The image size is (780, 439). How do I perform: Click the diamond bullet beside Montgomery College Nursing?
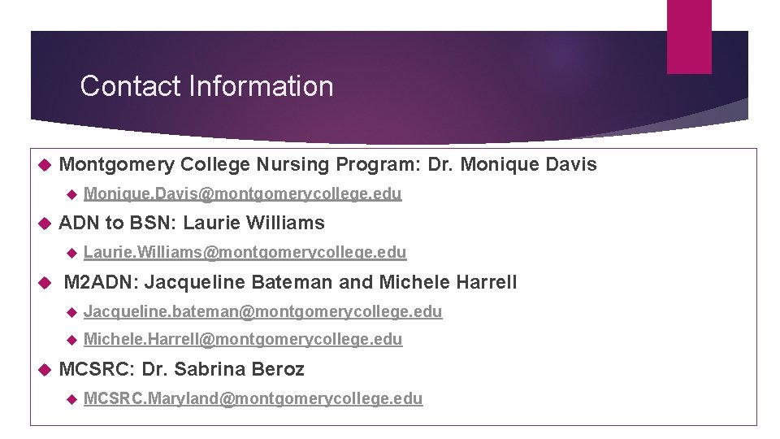click(45, 165)
